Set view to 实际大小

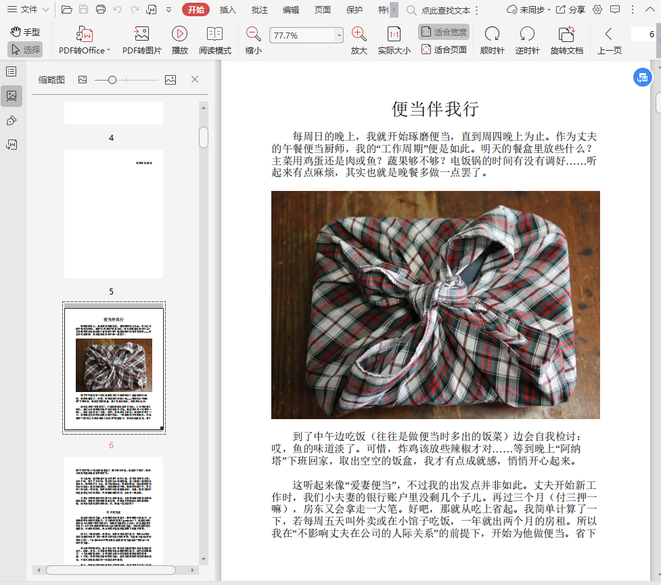pos(394,35)
